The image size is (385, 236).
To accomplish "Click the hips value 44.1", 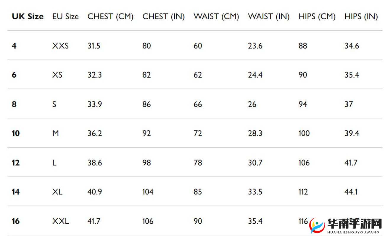I will pos(351,192).
